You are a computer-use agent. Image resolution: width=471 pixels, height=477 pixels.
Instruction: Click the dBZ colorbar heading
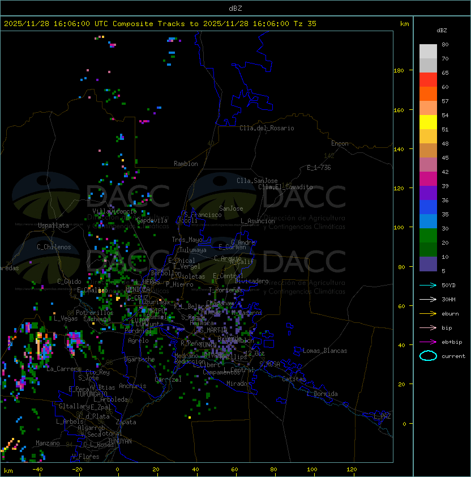(442, 31)
